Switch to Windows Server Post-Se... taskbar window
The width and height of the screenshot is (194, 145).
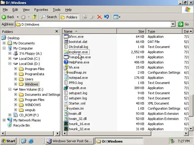pyautogui.click(x=70, y=141)
